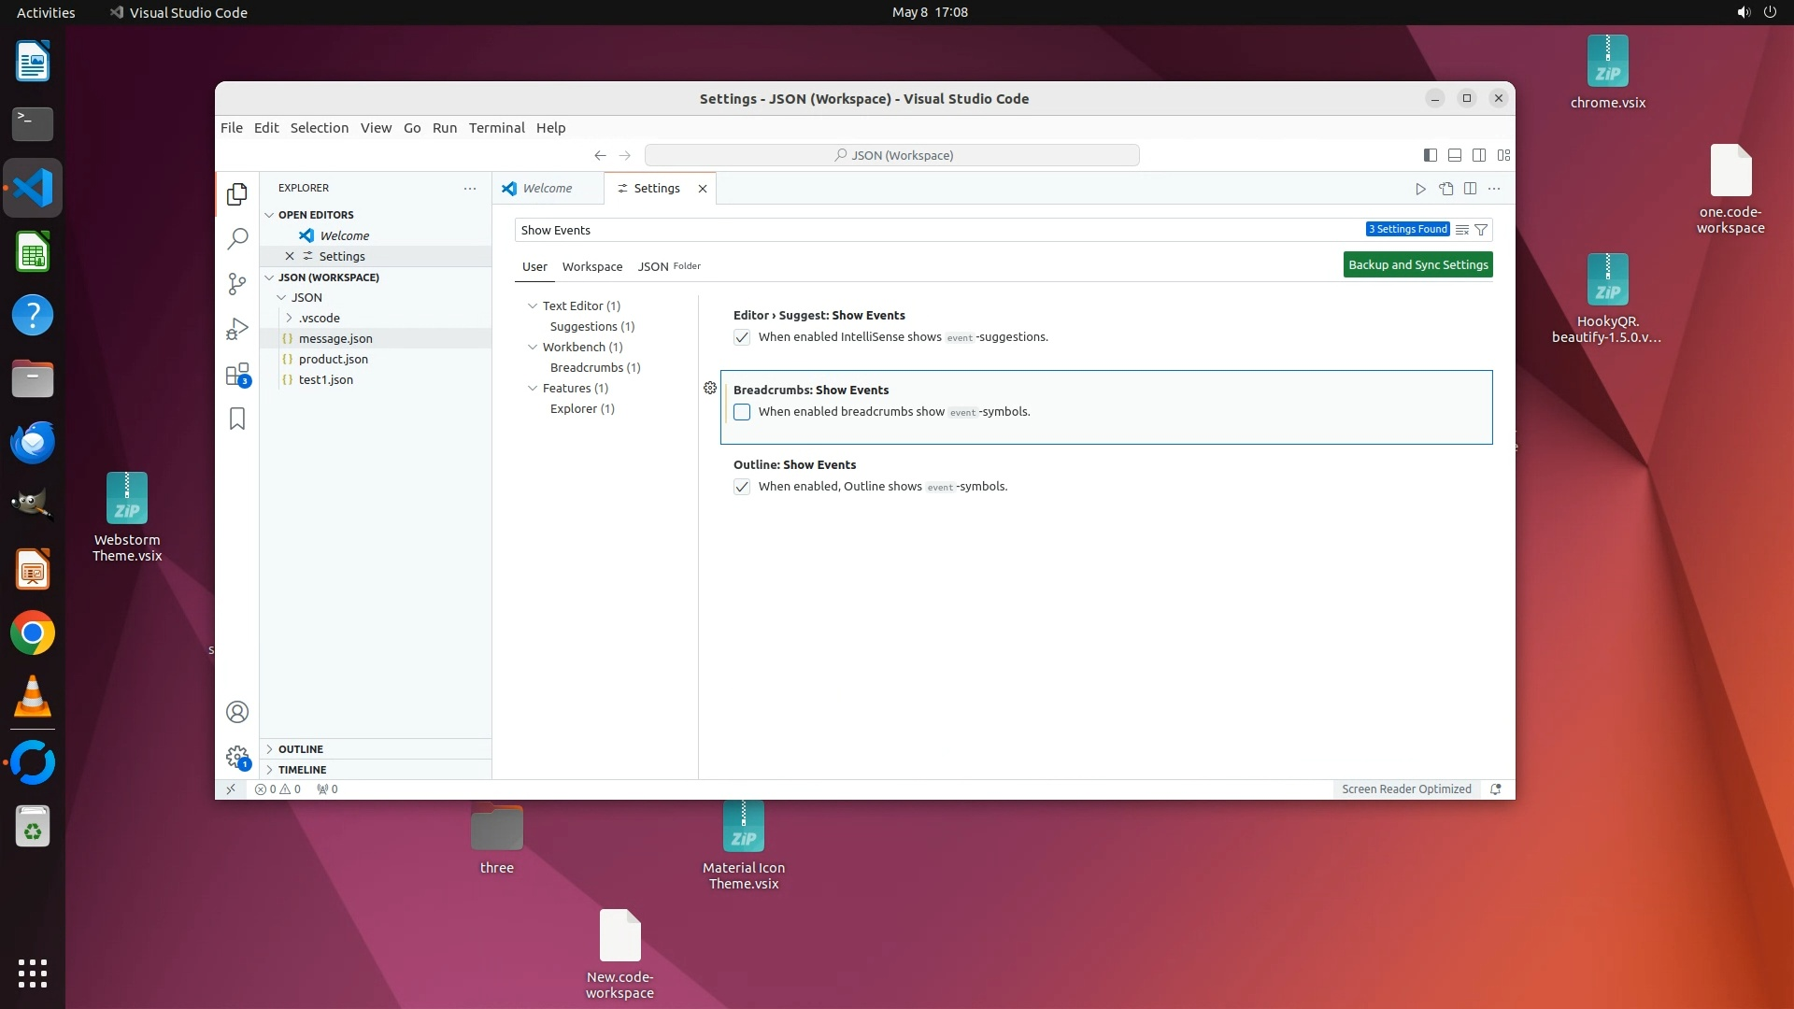Open the Source Control view
Viewport: 1794px width, 1009px height.
[237, 283]
